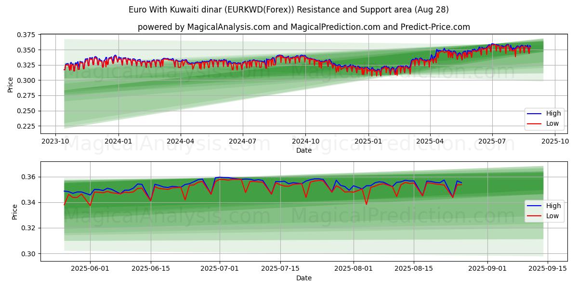Click the top chart 'Price' axis label

tap(11, 84)
